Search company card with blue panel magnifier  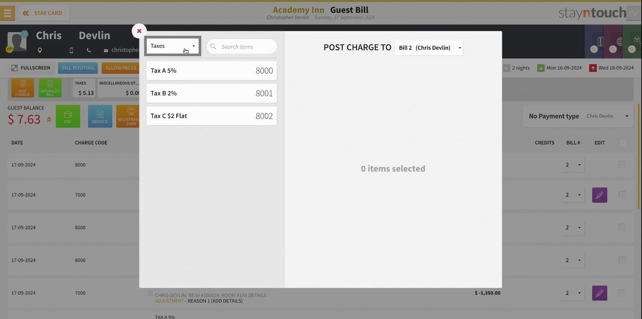coord(594,49)
